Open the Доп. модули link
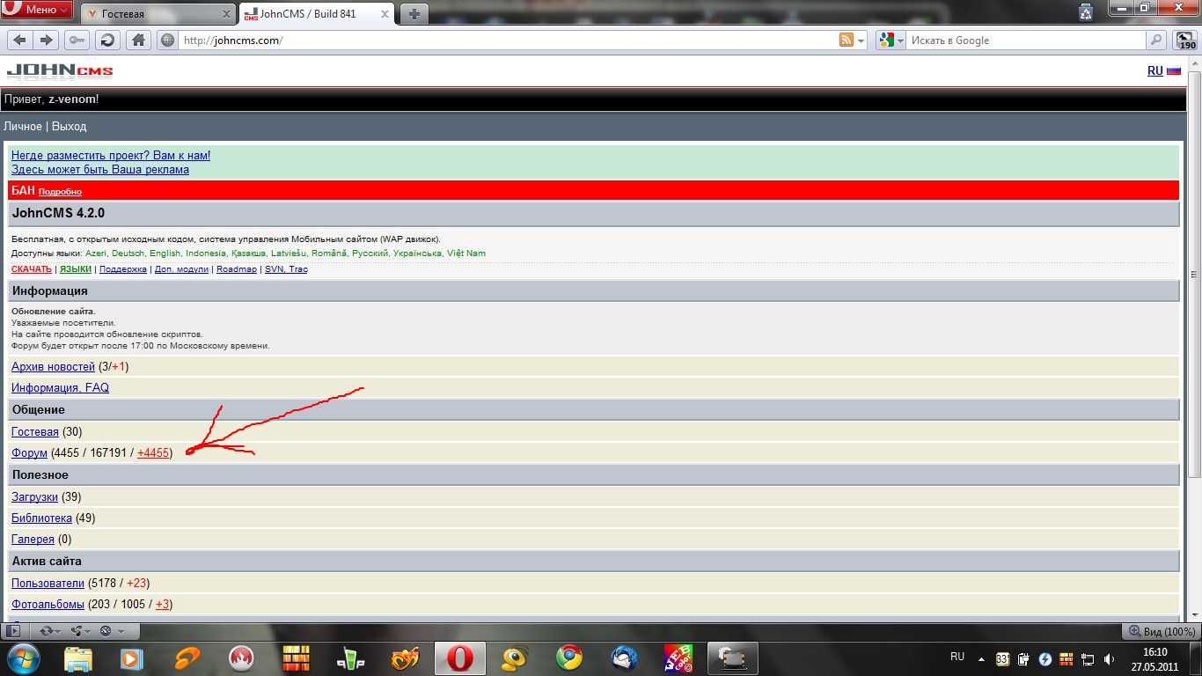The image size is (1202, 676). (x=181, y=269)
